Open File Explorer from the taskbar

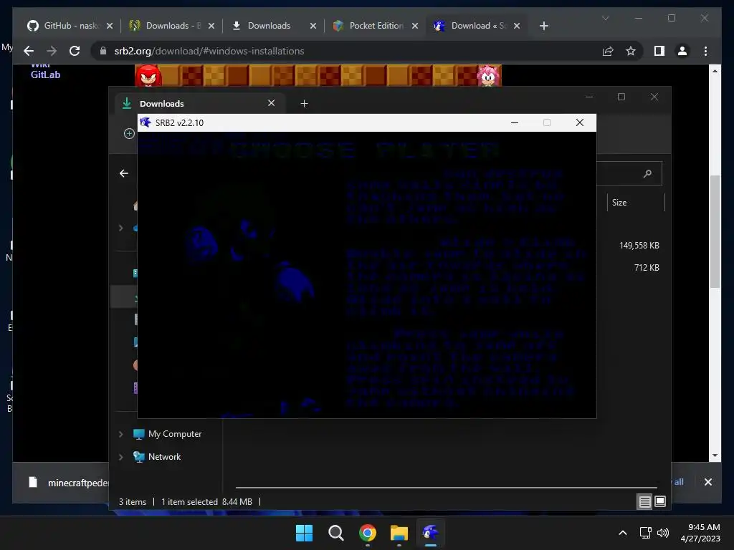coord(399,533)
